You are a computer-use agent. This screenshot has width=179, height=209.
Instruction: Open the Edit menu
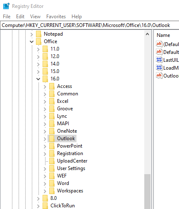click(20, 17)
